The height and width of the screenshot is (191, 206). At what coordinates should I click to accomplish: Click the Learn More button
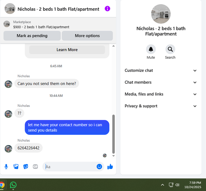point(67,50)
